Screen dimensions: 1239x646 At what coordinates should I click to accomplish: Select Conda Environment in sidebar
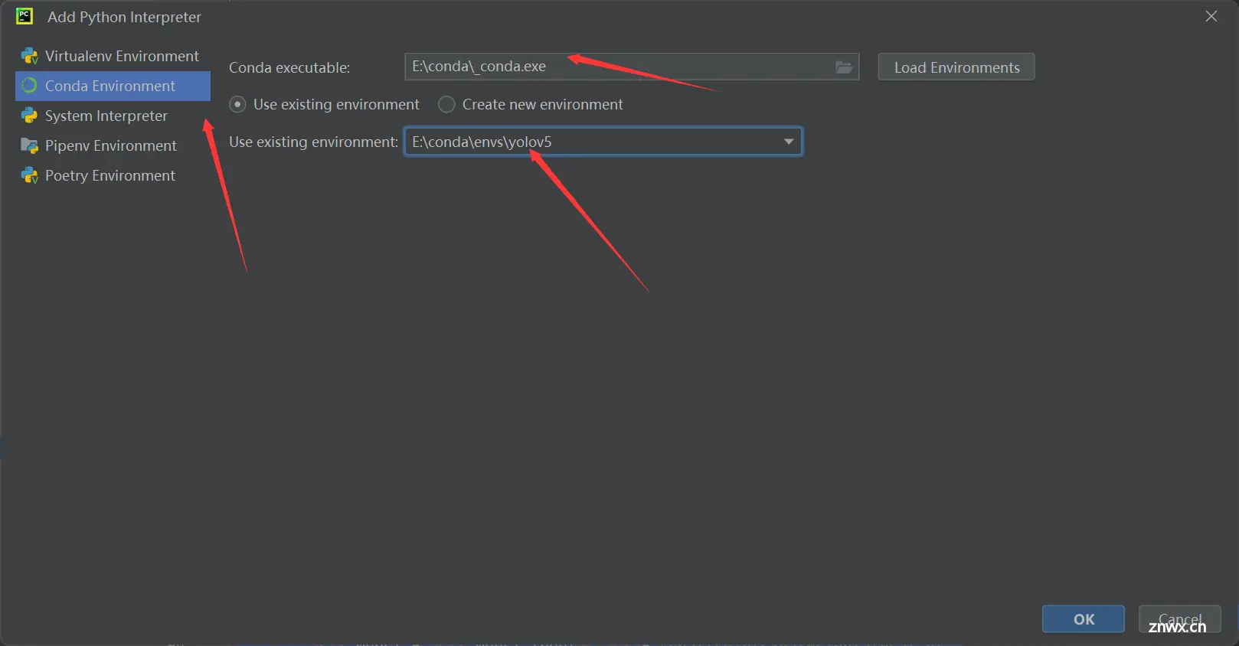[x=113, y=86]
